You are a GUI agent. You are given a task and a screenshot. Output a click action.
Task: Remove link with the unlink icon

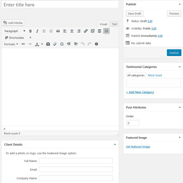pos(93,31)
